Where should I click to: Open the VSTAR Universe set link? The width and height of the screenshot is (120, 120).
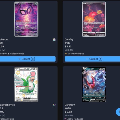point(76,53)
